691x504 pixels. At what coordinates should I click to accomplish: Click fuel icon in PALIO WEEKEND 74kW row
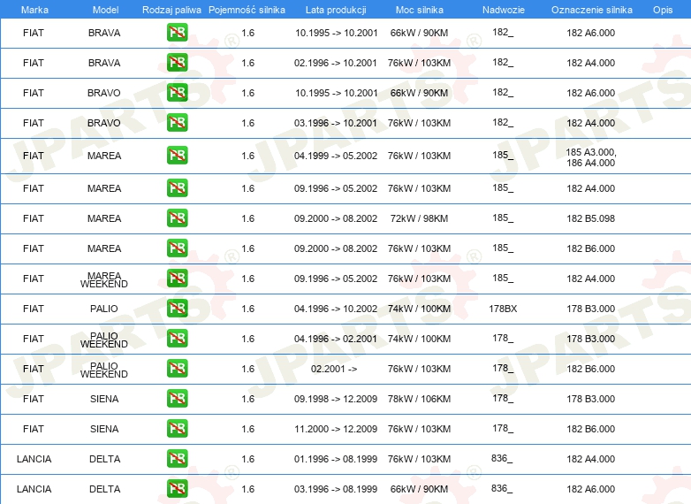(177, 339)
